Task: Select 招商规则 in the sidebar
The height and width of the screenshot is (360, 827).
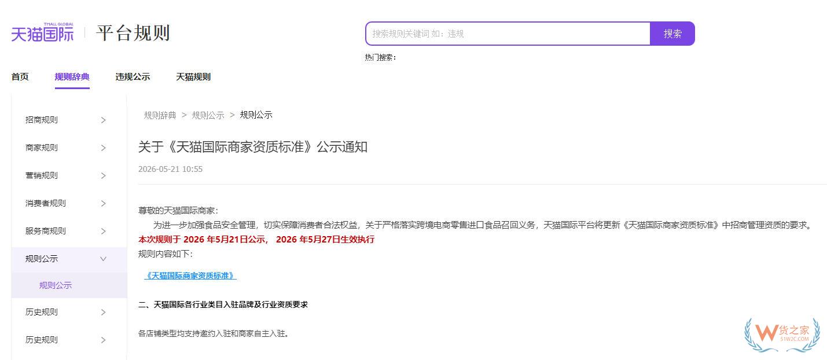Action: (42, 120)
